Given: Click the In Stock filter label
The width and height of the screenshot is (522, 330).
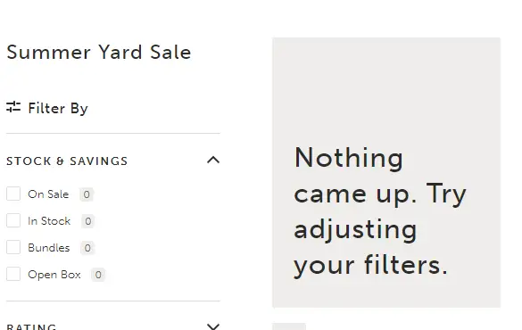Looking at the screenshot, I should click(49, 221).
